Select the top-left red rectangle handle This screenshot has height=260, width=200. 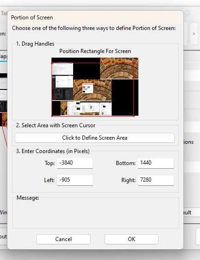click(52, 63)
